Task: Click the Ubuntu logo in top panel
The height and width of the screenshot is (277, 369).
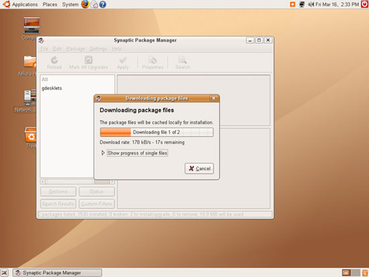Action: tap(6, 4)
